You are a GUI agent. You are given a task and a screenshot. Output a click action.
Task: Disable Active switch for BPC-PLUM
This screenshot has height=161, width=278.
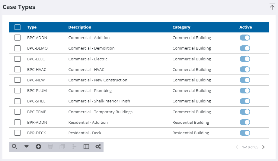click(x=245, y=90)
